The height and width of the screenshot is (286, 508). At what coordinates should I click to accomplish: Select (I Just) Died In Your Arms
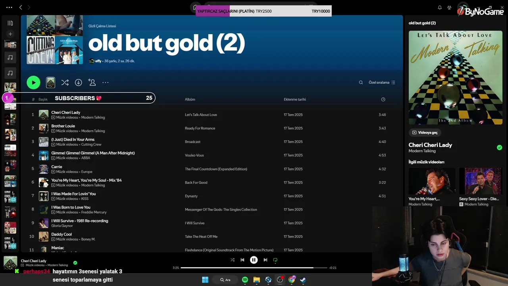[x=73, y=139]
